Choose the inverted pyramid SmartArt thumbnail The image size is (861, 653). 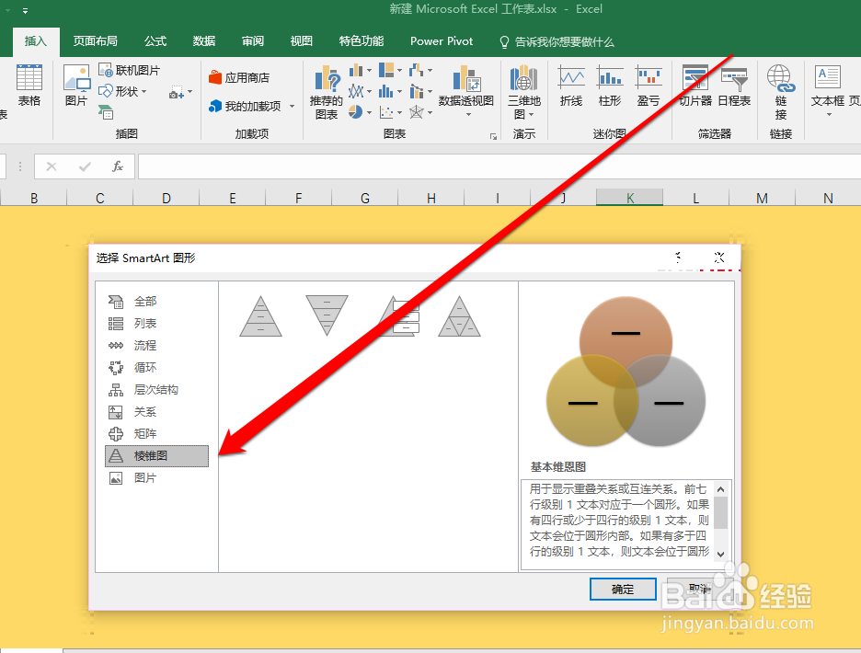(x=327, y=316)
